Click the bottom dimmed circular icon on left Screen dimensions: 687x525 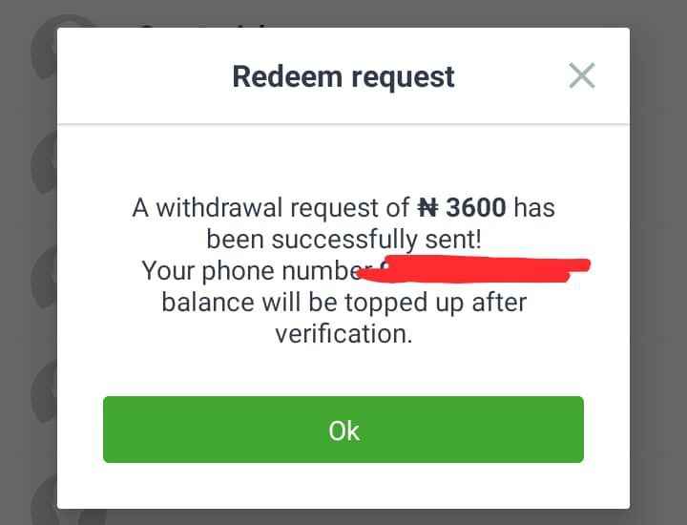[x=44, y=499]
